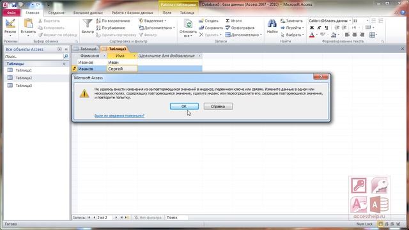The height and width of the screenshot is (230, 409).
Task: Click 'Щелкните для добавления' column header
Action: point(169,56)
